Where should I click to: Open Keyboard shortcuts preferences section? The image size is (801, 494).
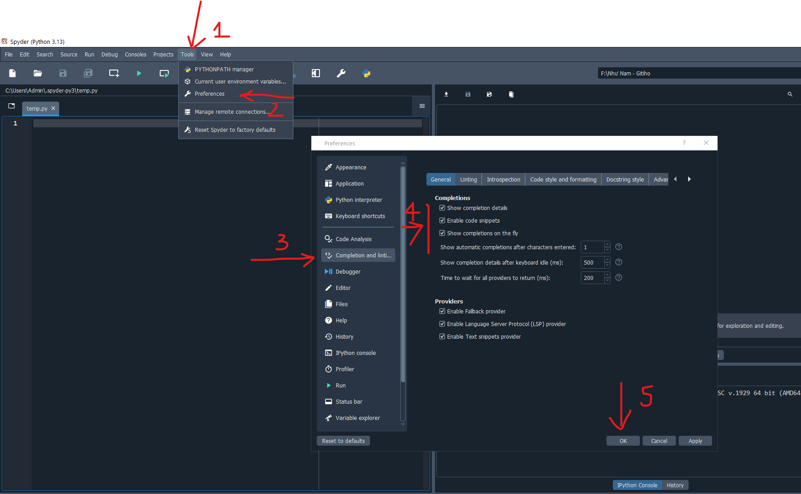pos(358,216)
